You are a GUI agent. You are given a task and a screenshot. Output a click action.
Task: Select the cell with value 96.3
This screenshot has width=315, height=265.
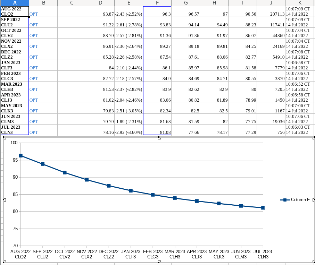tap(157, 14)
